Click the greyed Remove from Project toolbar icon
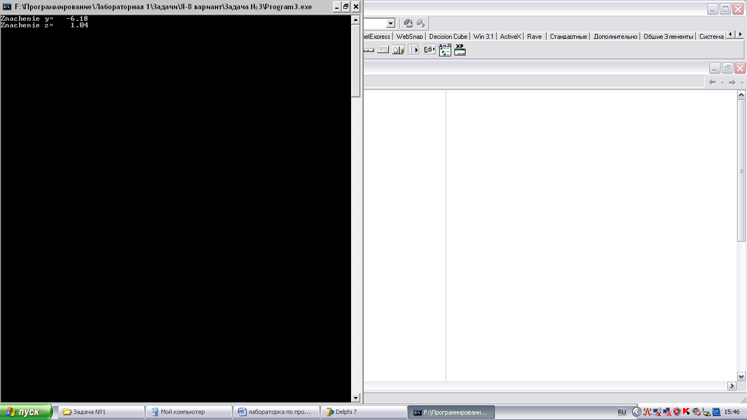Image resolution: width=747 pixels, height=420 pixels. [x=421, y=24]
